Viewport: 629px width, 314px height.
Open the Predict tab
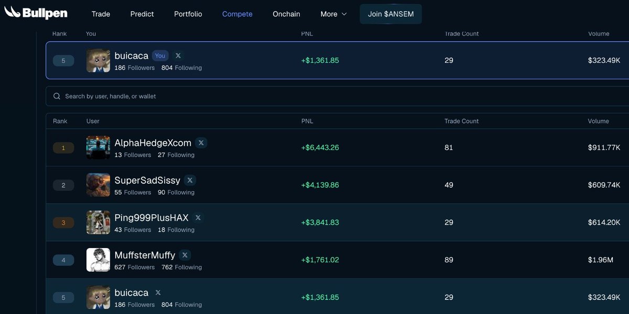142,14
